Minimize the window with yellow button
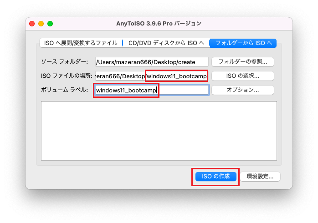 point(41,24)
